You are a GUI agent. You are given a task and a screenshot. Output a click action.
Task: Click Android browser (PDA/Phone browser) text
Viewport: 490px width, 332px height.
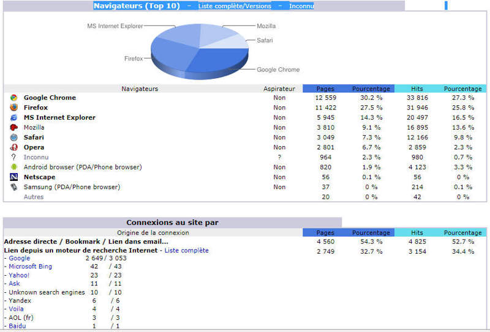[x=83, y=168]
